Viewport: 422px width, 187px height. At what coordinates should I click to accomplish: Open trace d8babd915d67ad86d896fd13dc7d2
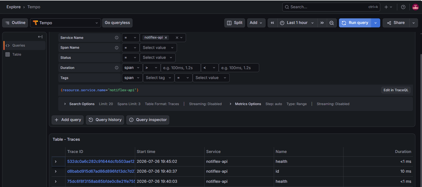point(101,172)
